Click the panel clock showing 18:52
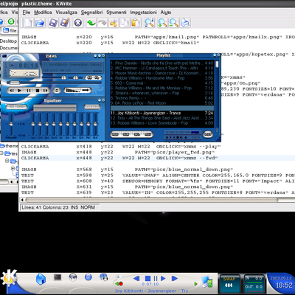 point(284,285)
